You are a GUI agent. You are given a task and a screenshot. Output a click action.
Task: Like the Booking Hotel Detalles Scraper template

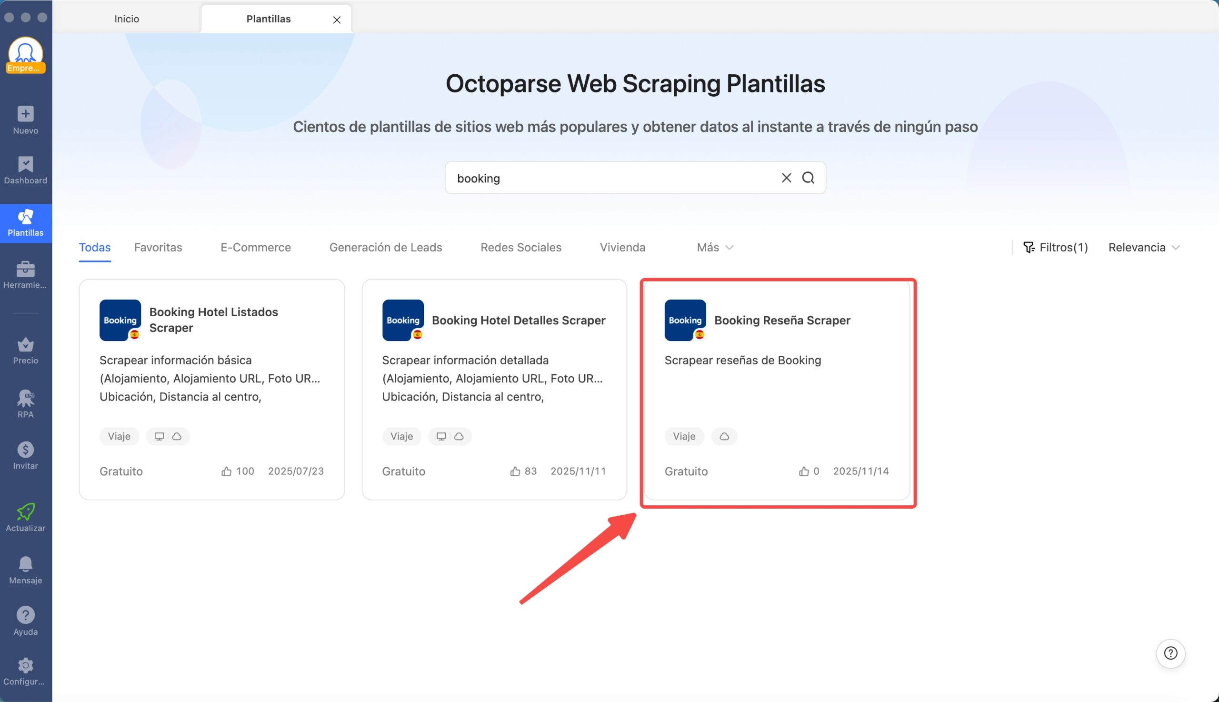[515, 471]
